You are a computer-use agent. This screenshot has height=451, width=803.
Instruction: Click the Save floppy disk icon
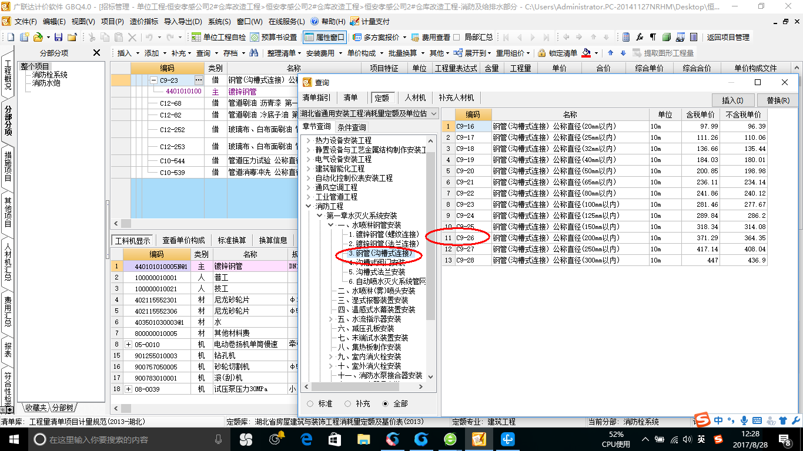coord(59,37)
